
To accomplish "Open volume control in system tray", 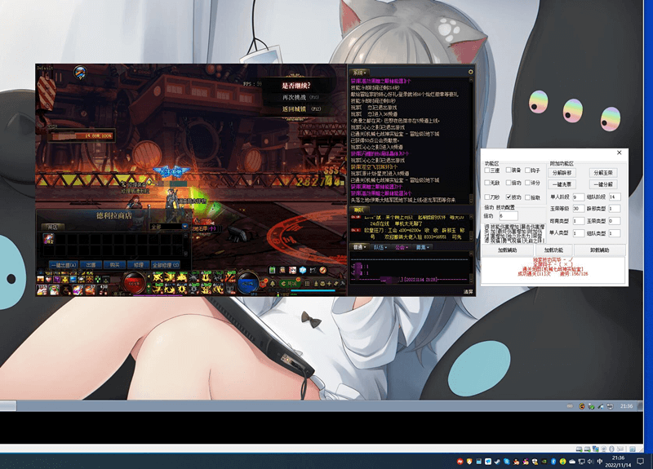I will [590, 462].
